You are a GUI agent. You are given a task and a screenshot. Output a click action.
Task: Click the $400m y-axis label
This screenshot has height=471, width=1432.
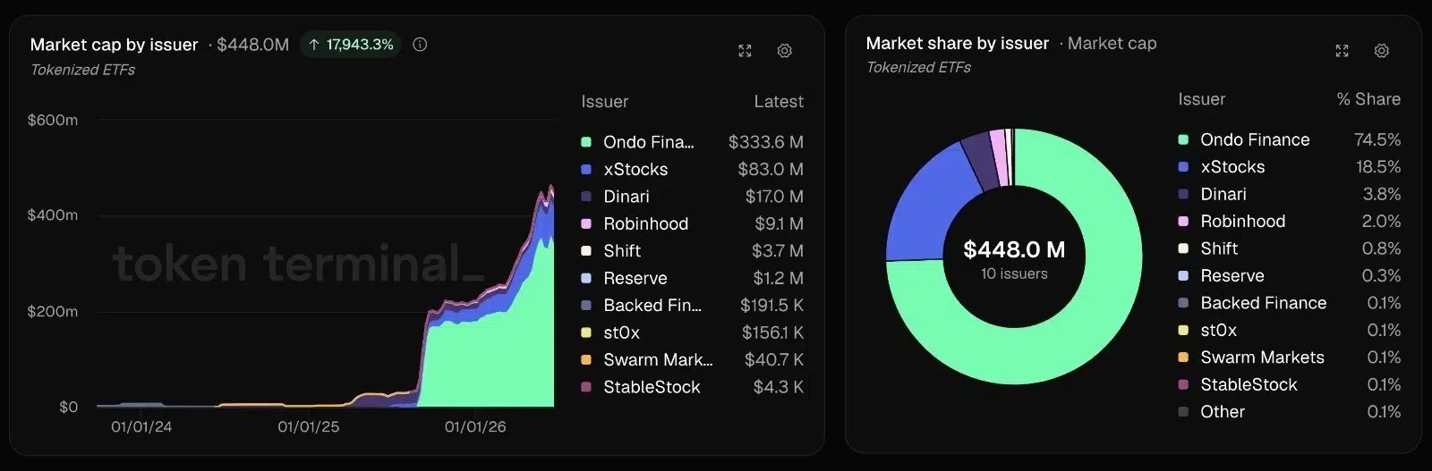pyautogui.click(x=53, y=215)
